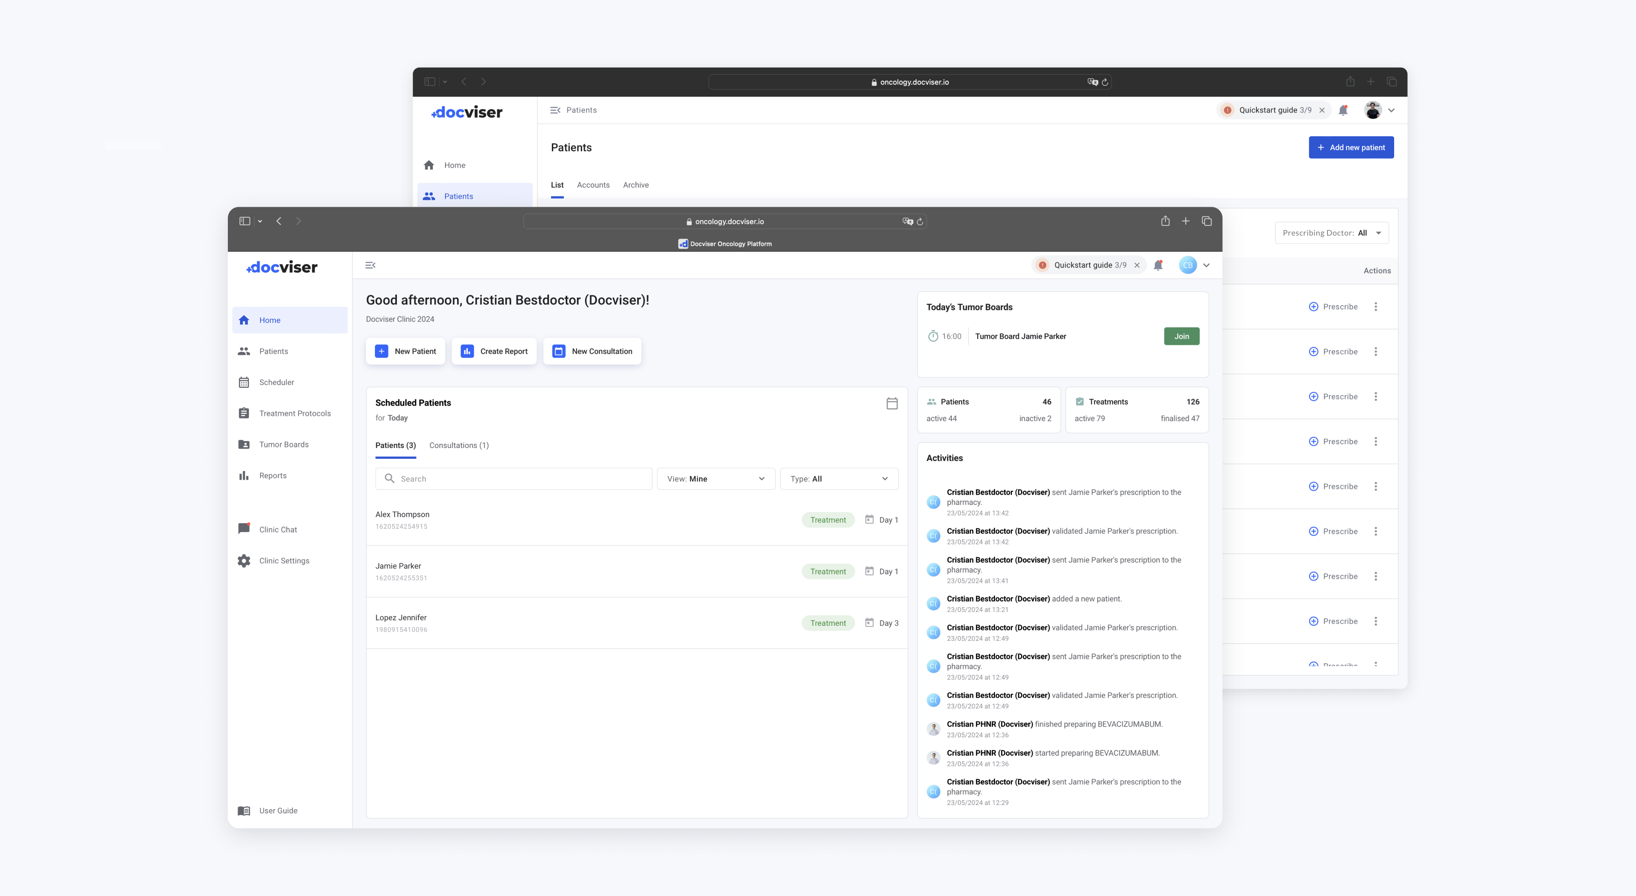Open Clinic Settings from the sidebar
1636x896 pixels.
pos(289,560)
